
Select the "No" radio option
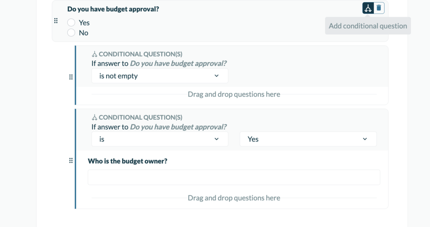[x=71, y=33]
